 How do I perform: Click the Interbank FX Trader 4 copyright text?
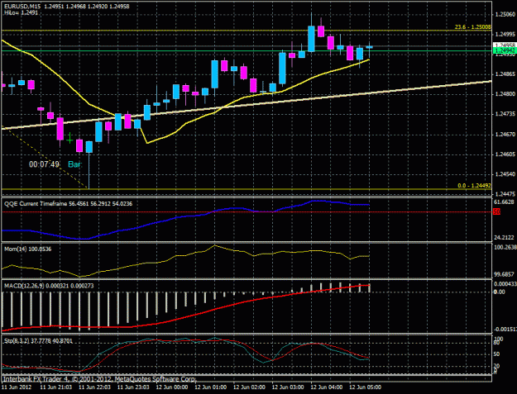point(98,379)
